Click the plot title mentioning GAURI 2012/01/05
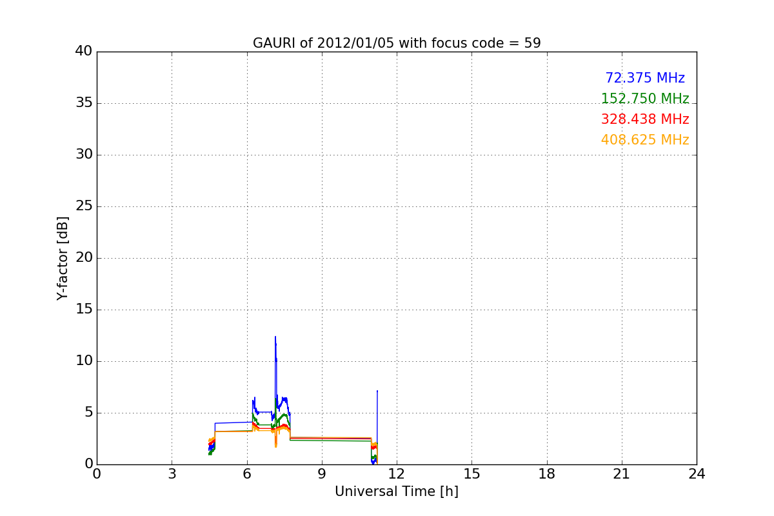Image resolution: width=774 pixels, height=516 pixels. tap(397, 43)
